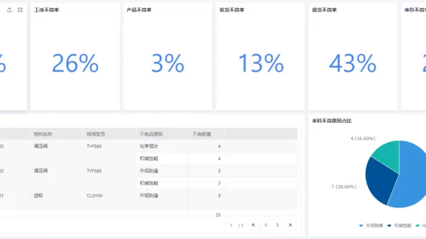Click the total quantity 25
Screen dimensions: 426x239
coord(218,215)
